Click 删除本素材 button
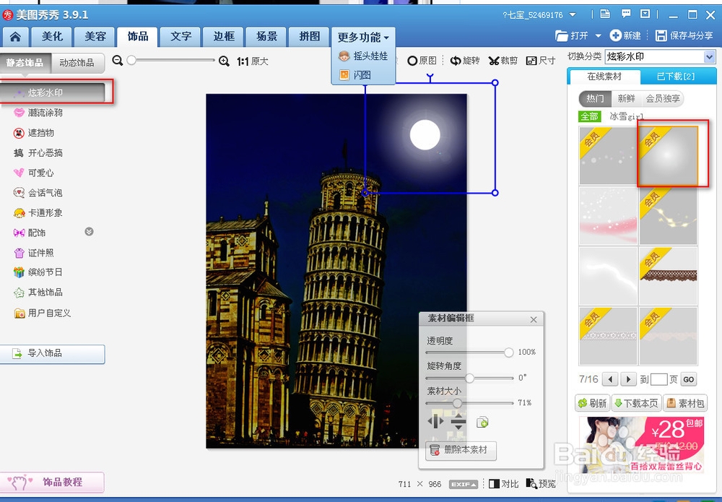The image size is (722, 502). [461, 450]
